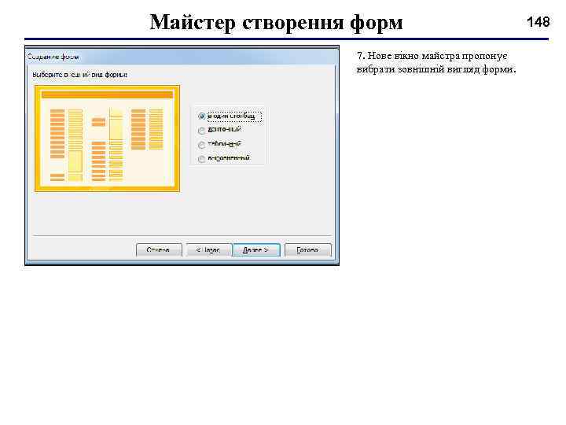The image size is (566, 425).
Task: Click the orange form layout preview image
Action: (107, 139)
